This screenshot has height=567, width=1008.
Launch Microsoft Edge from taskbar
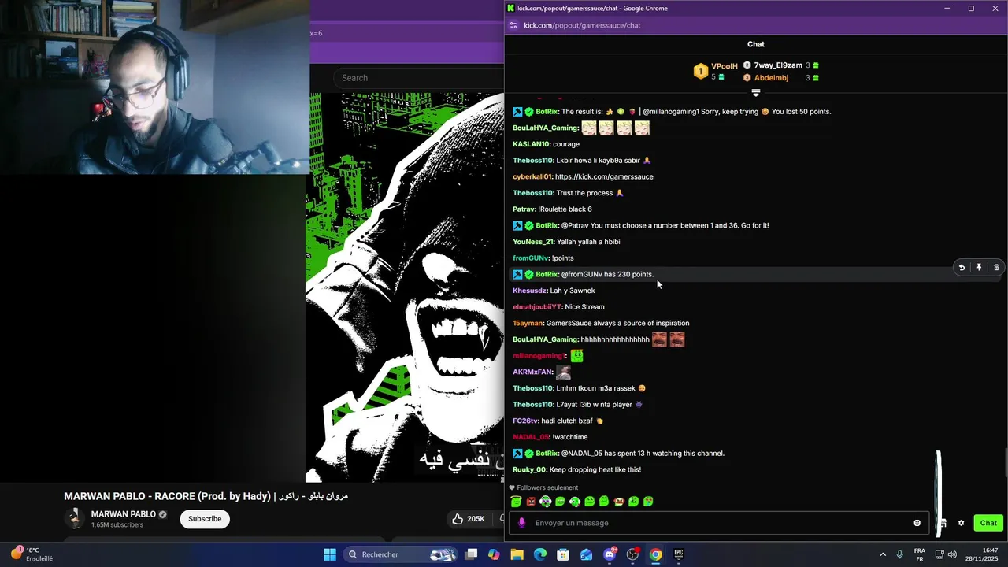pos(540,554)
